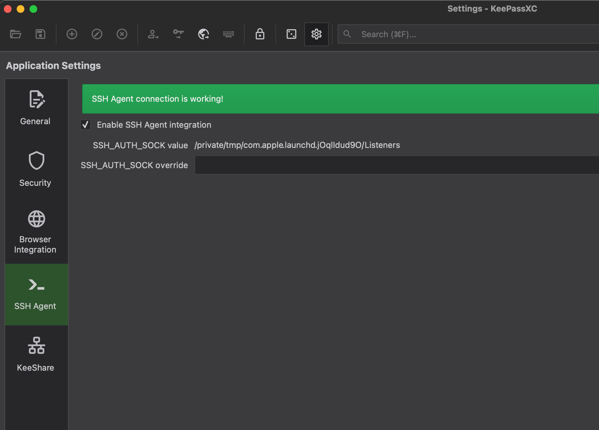This screenshot has height=430, width=599.
Task: Click the SSH_AUTH_SOCK override label
Action: tap(134, 165)
